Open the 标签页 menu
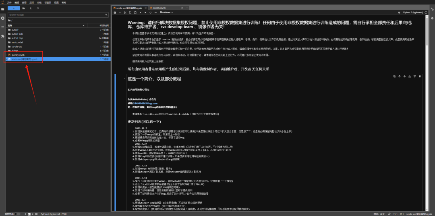 (x=48, y=2)
